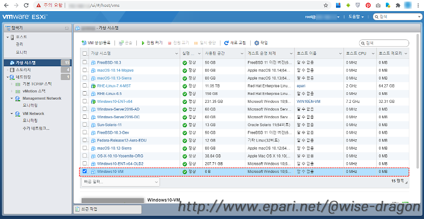Click the 최근 작업 recent tasks bar
Viewport: 424px width, 219px height.
[x=108, y=209]
